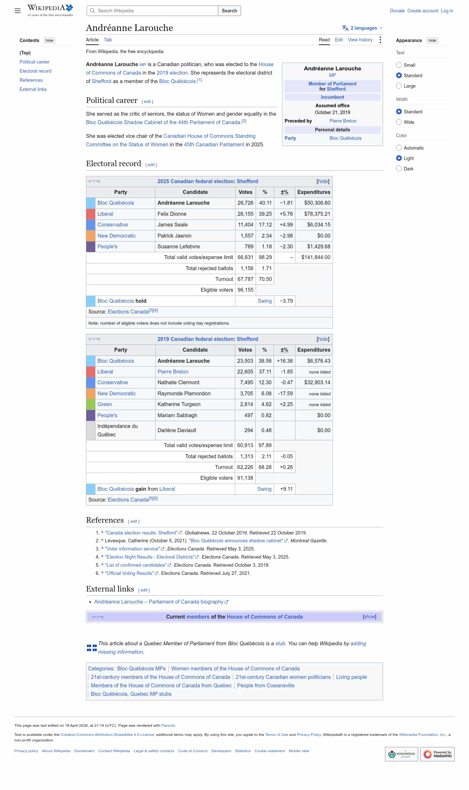This screenshot has width=469, height=790.
Task: Collapse the 2019 election table
Action: coord(323,339)
